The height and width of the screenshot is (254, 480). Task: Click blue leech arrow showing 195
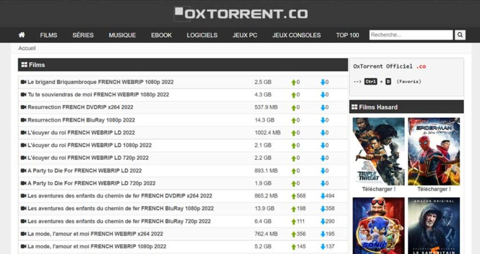tap(322, 234)
